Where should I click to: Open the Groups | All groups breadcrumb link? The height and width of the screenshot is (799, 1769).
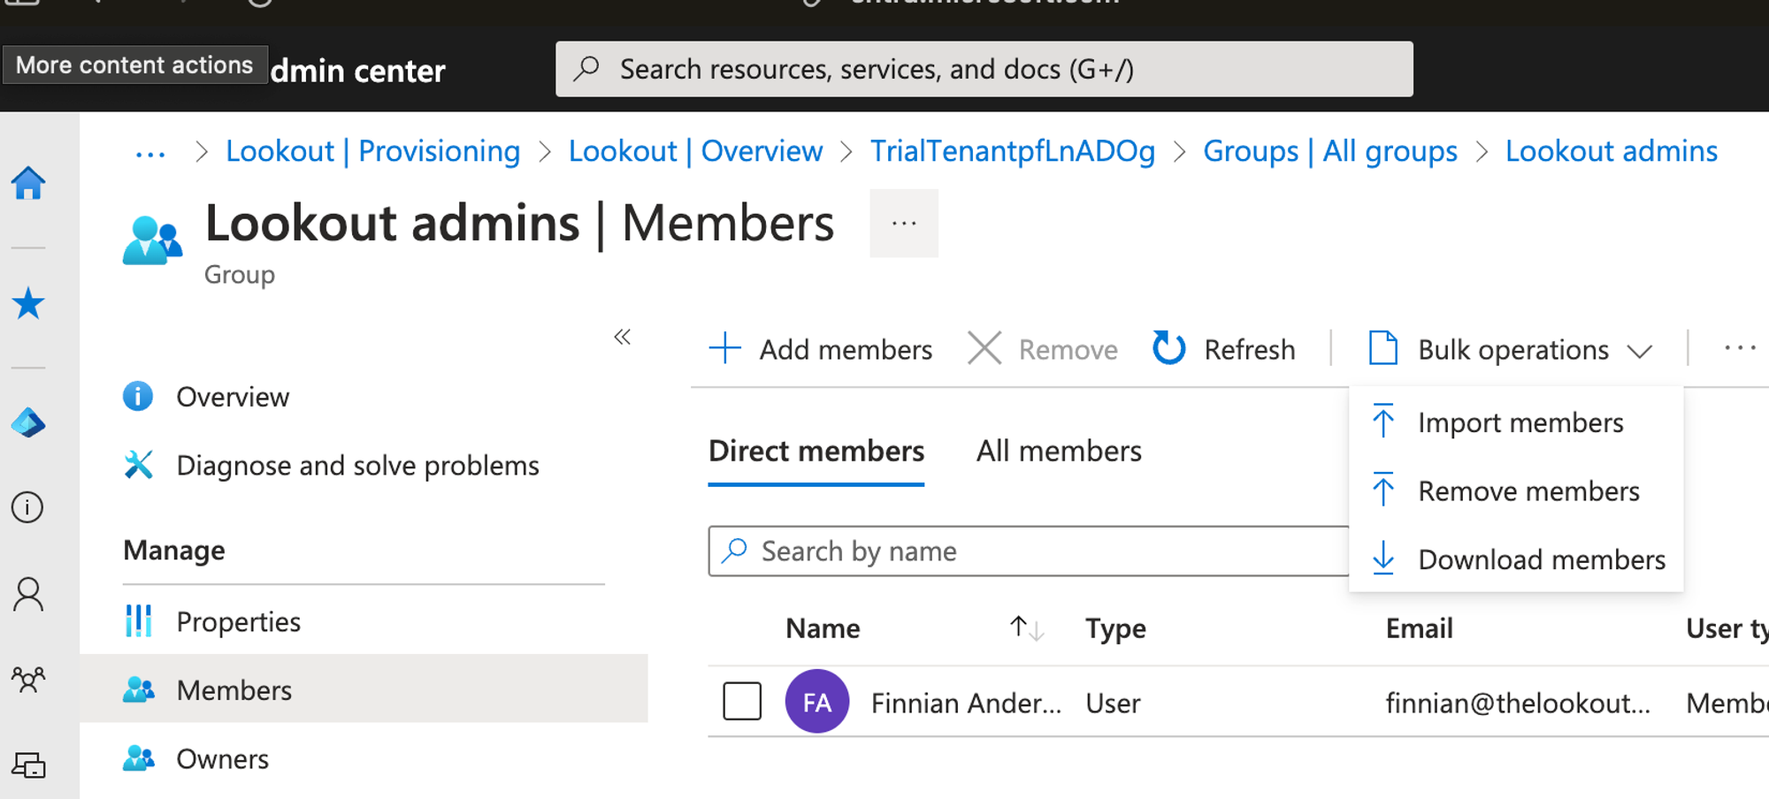(1329, 152)
